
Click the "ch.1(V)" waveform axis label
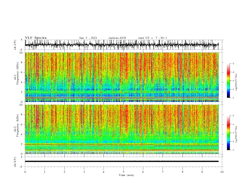point(15,45)
